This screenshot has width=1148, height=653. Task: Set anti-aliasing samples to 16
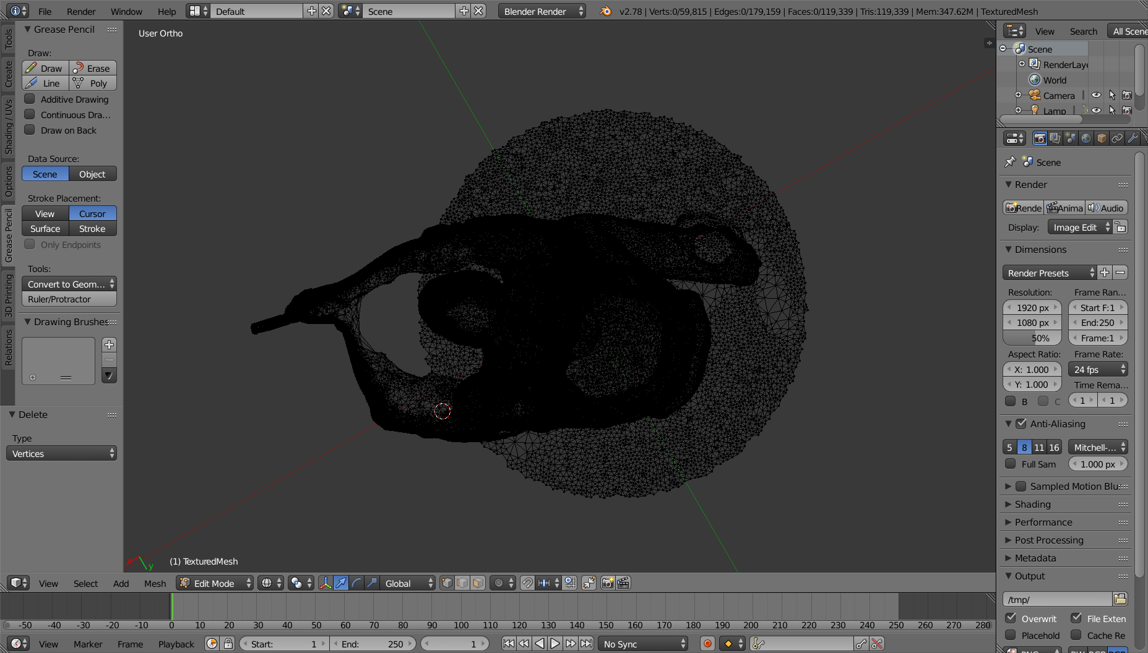coord(1054,447)
